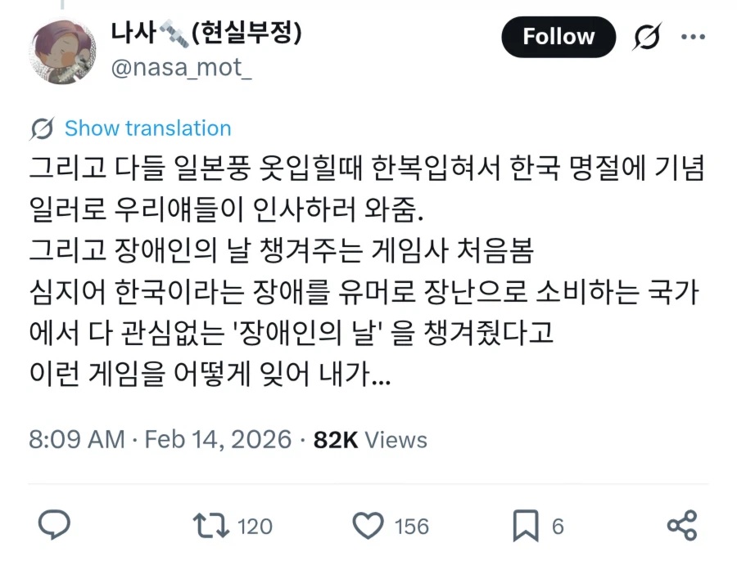Follow the @nasa_mot_ account
Screen dimensions: 737x561
(558, 36)
